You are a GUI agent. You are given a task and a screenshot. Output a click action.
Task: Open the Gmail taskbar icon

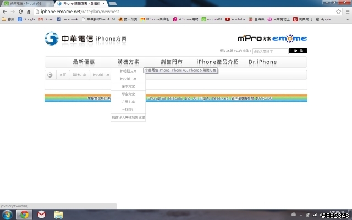[x=41, y=215]
